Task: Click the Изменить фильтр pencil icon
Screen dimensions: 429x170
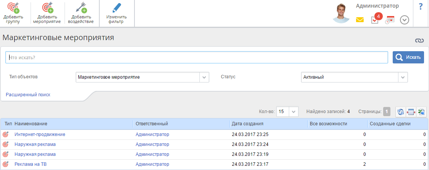Action: coord(117,8)
